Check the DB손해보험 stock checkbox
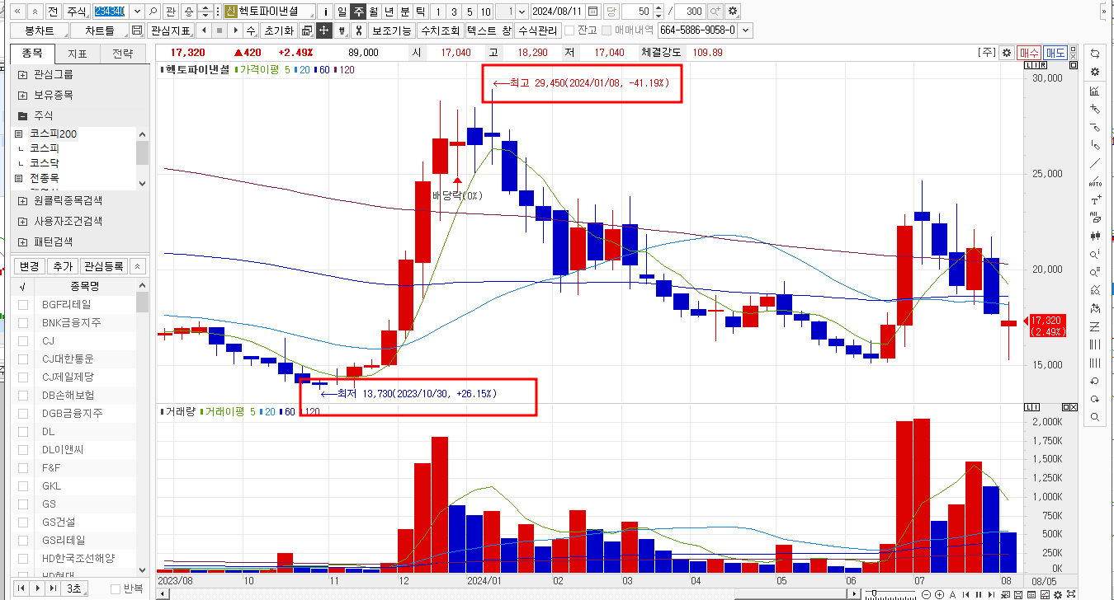 pos(23,396)
